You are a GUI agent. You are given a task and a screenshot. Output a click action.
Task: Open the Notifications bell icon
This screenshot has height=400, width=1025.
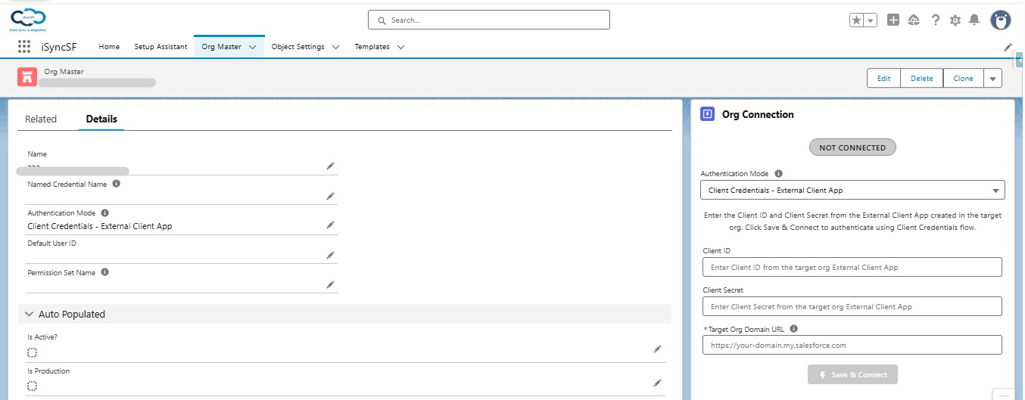(x=975, y=20)
